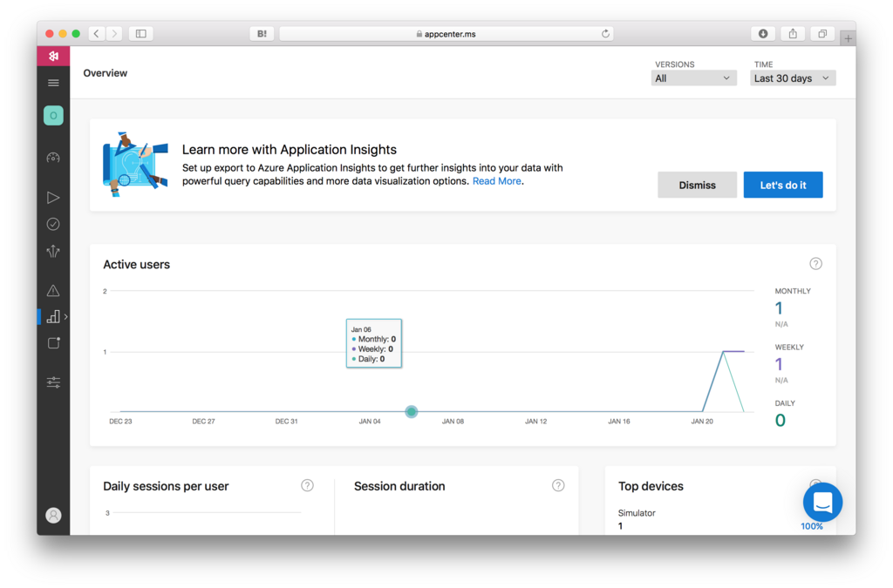
Task: Open the Distribute icon in sidebar
Action: click(x=53, y=252)
